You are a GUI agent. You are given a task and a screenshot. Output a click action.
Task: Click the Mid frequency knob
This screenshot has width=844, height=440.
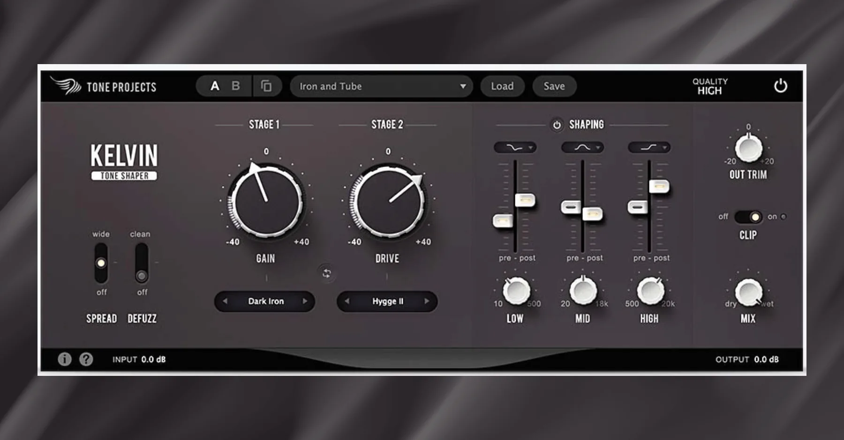583,291
